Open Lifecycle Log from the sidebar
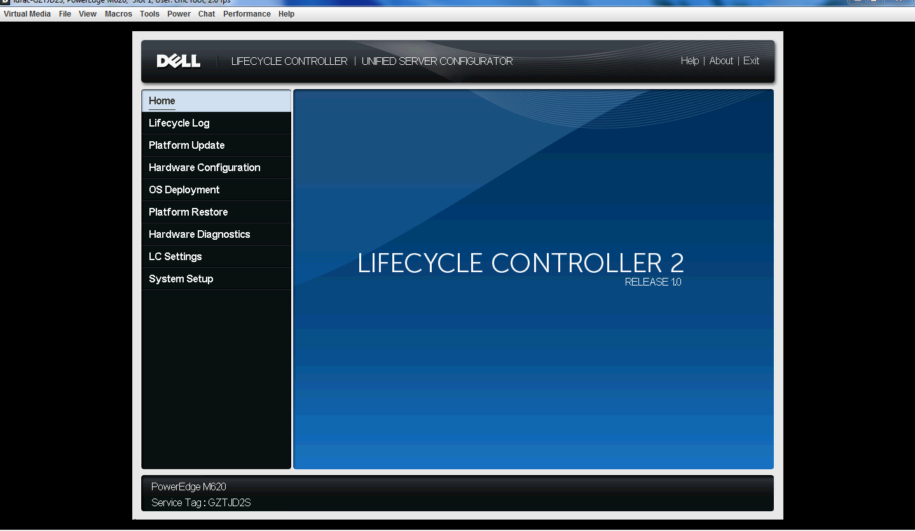This screenshot has height=531, width=915. click(216, 123)
